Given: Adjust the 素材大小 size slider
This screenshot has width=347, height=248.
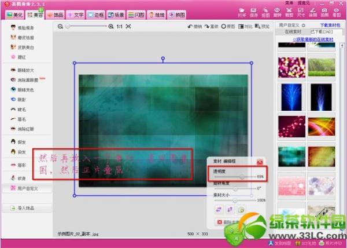Looking at the screenshot, I should click(235, 200).
